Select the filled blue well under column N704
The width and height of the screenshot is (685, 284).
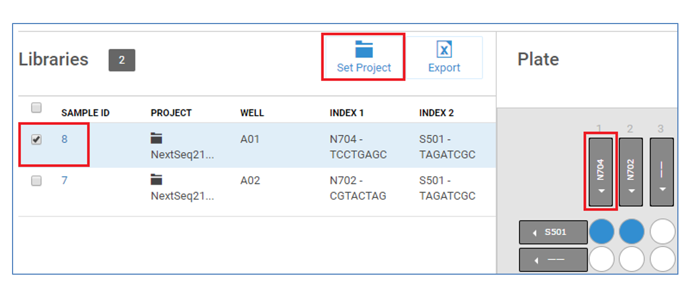tap(601, 232)
